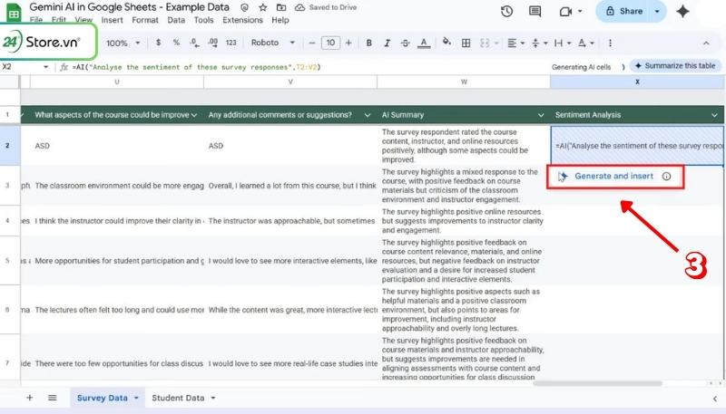Open the Name box dropdown arrow
726x414 pixels.
[x=46, y=67]
